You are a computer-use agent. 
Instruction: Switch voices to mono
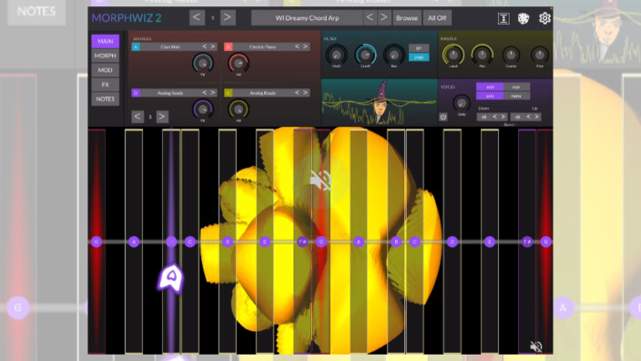516,96
